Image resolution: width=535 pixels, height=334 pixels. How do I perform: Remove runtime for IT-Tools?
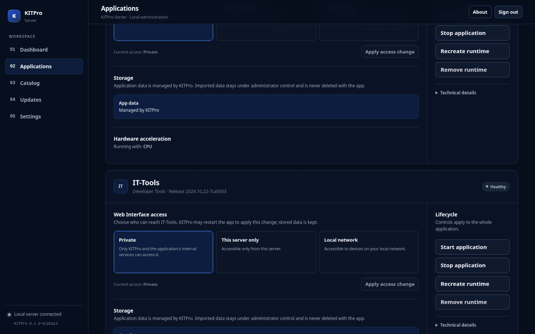tap(473, 302)
